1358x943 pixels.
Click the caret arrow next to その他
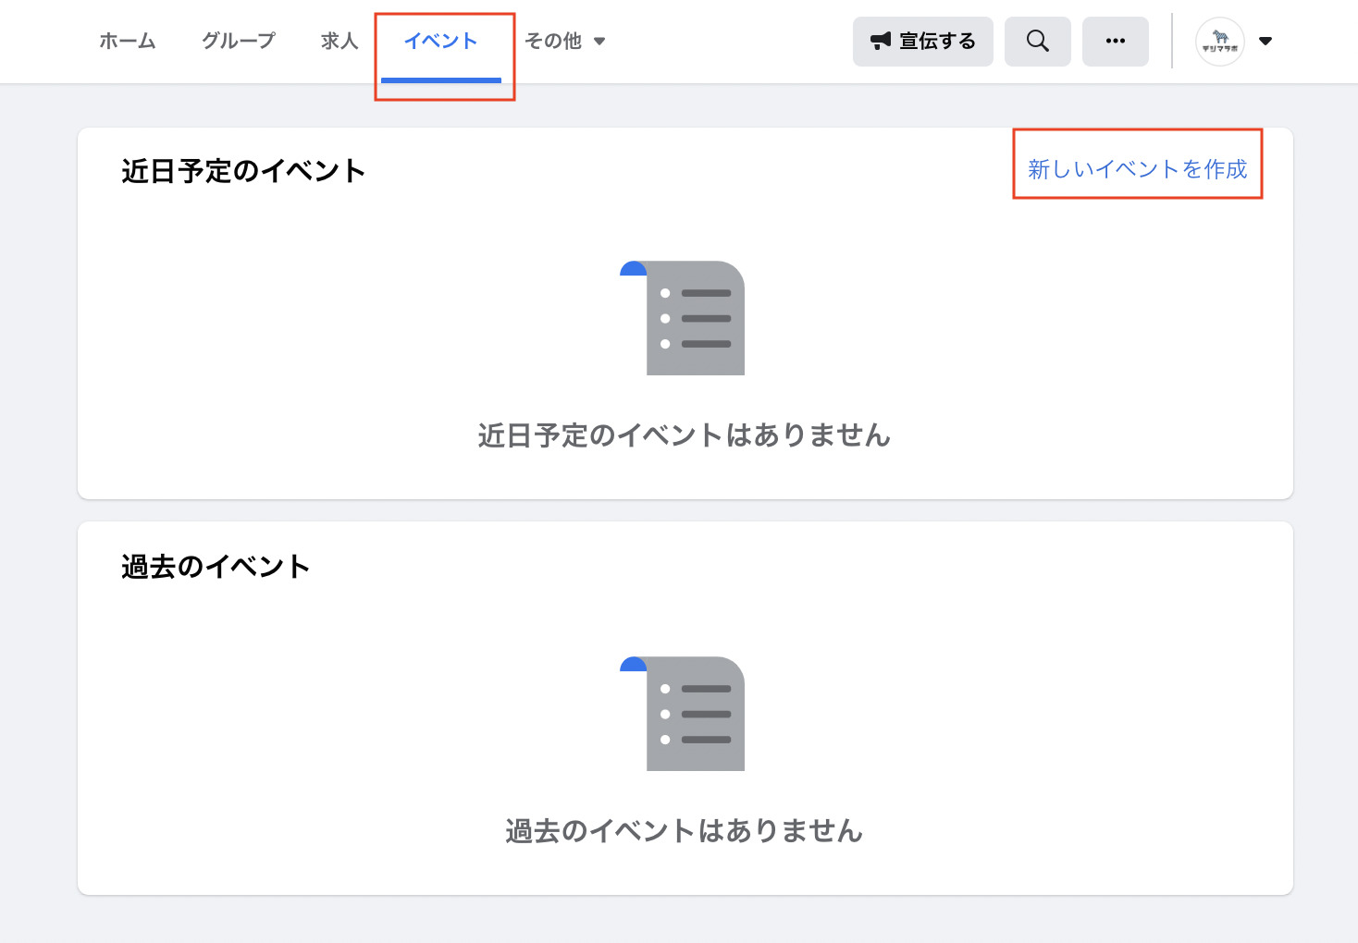[599, 42]
